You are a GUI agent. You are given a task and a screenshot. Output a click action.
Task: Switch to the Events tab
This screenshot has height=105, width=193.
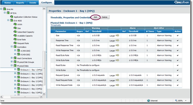click(33, 3)
